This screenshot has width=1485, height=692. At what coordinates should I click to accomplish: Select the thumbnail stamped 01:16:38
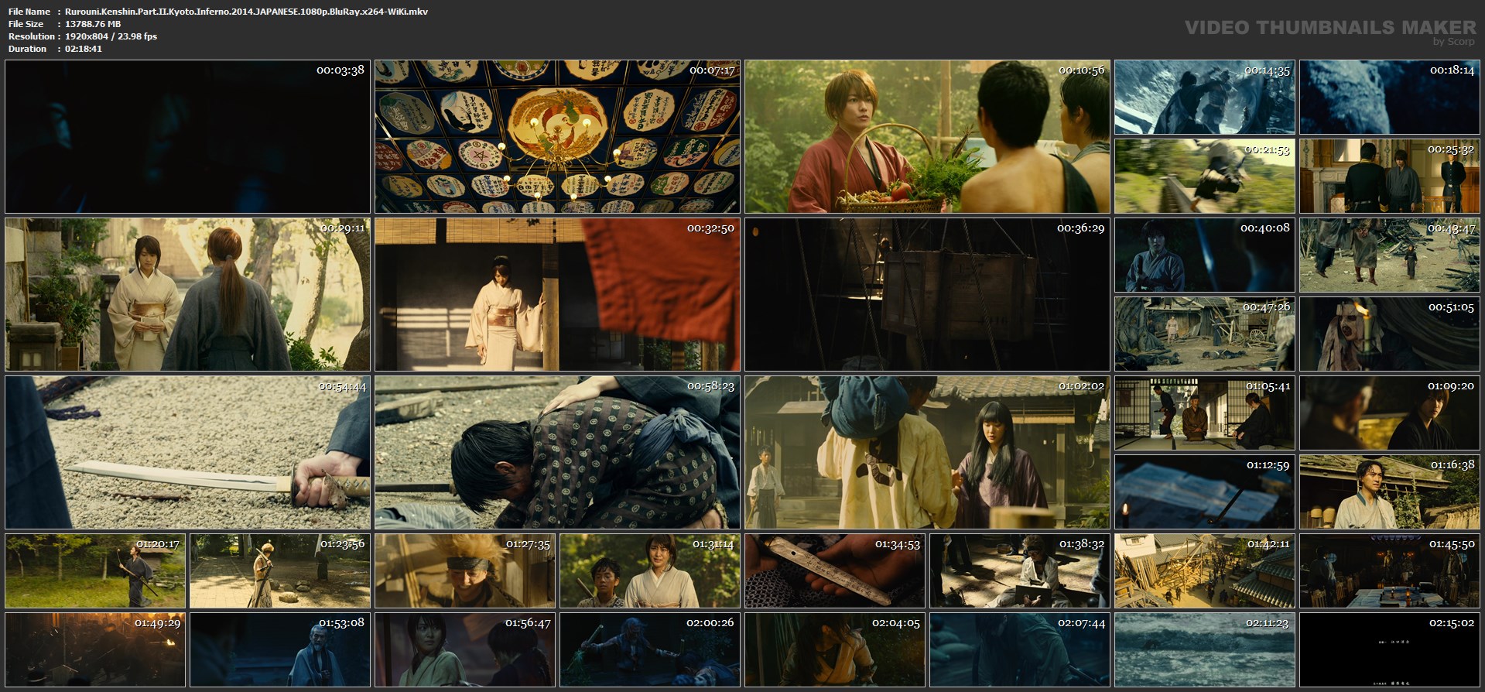coord(1390,492)
